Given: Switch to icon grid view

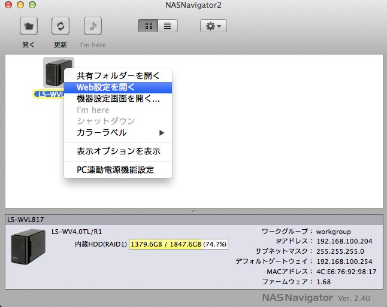Looking at the screenshot, I should click(148, 26).
